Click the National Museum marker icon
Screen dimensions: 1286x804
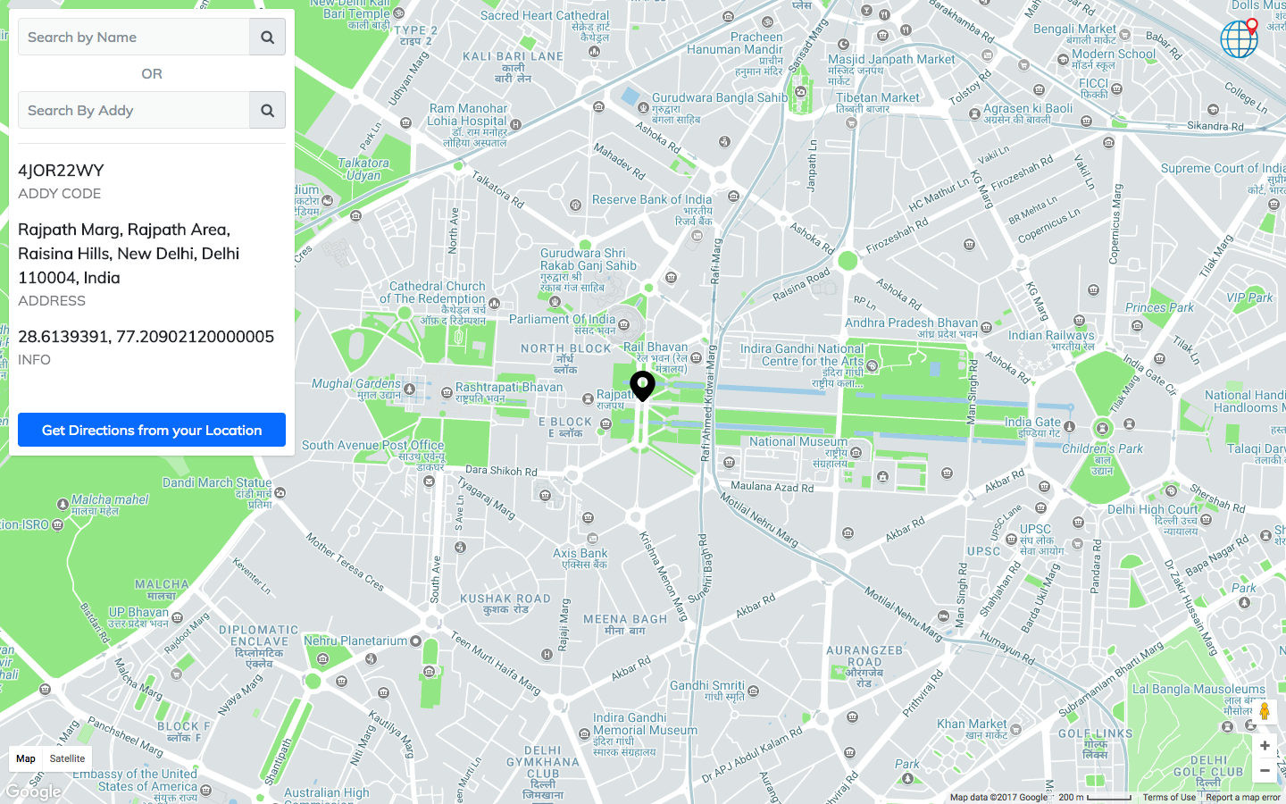coord(856,453)
